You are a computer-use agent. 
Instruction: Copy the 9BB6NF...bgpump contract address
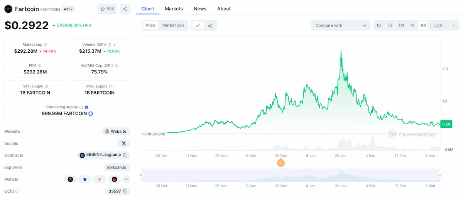click(125, 155)
